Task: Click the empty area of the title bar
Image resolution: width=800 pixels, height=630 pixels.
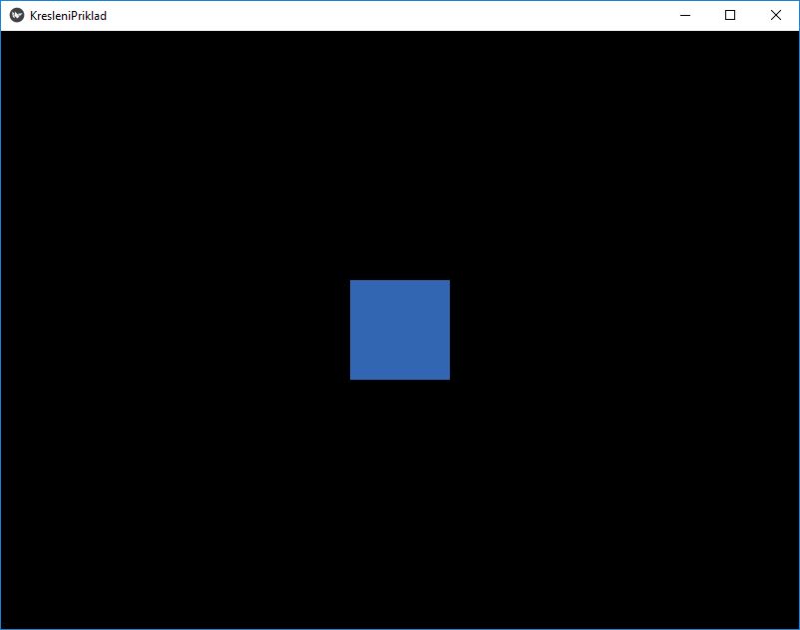Action: 399,15
